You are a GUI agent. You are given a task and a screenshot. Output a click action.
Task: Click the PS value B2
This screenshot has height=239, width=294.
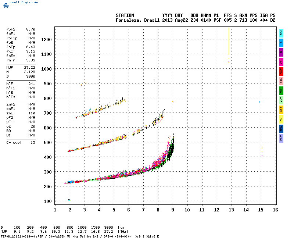273,20
